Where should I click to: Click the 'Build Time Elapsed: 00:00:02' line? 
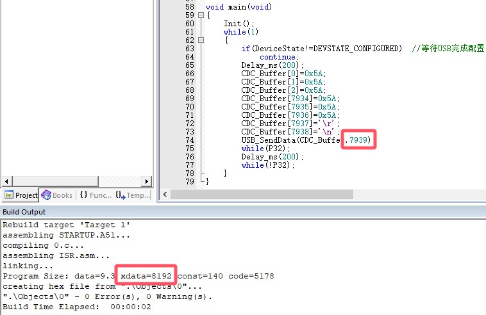77,307
